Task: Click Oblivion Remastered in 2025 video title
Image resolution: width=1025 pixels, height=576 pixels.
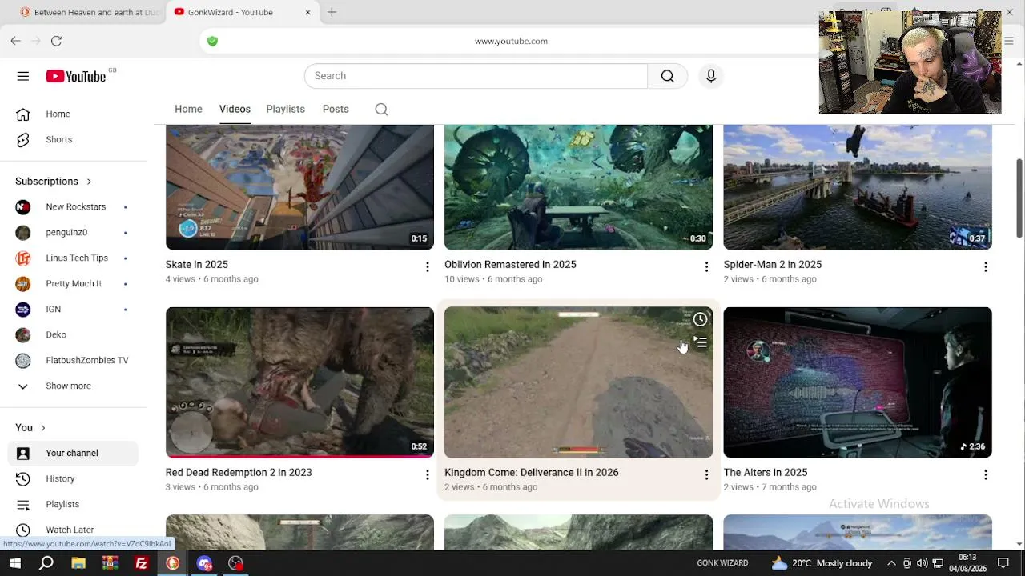Action: click(510, 265)
